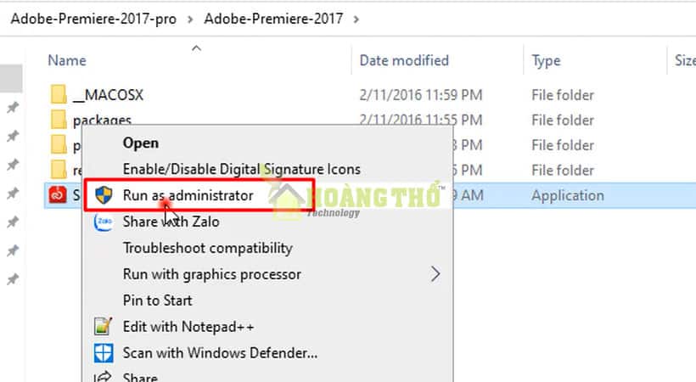Navigate to Adobe-Premiere-2017-pro in breadcrumb
Image resolution: width=696 pixels, height=382 pixels.
coord(93,19)
